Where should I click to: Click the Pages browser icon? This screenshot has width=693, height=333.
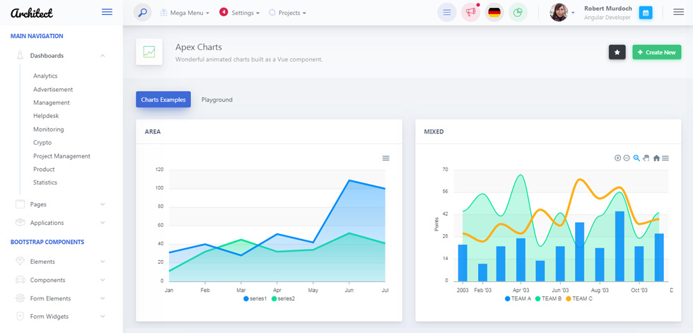coord(20,204)
